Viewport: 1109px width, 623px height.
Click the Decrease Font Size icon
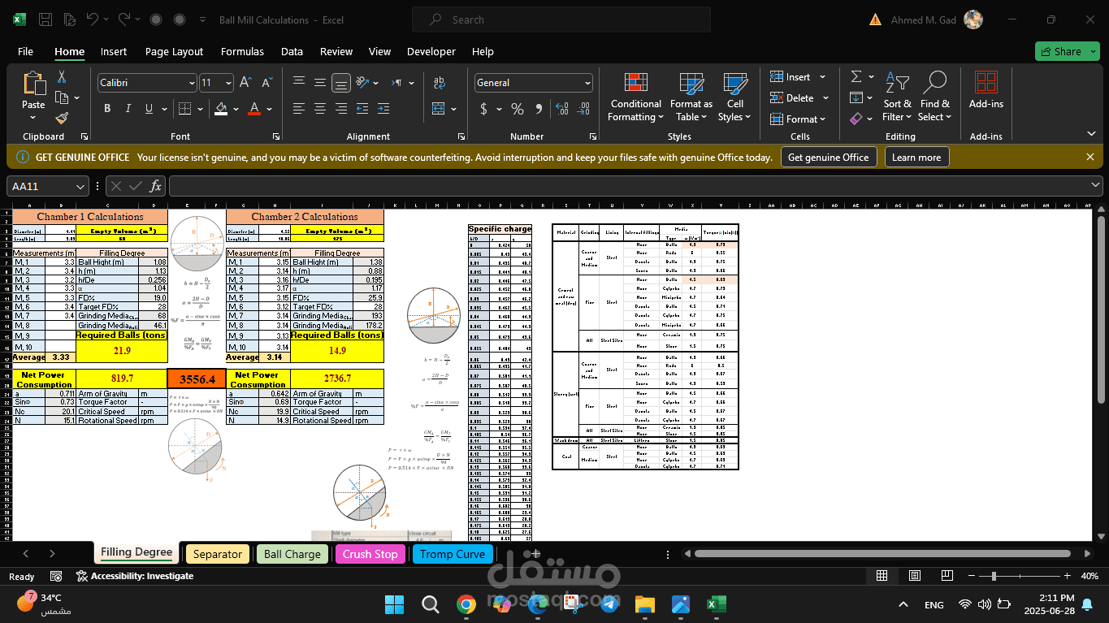266,83
